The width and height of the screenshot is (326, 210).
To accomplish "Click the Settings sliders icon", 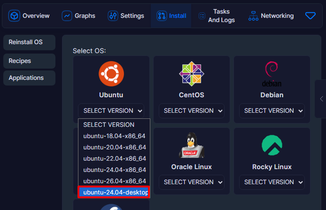I will [x=113, y=16].
